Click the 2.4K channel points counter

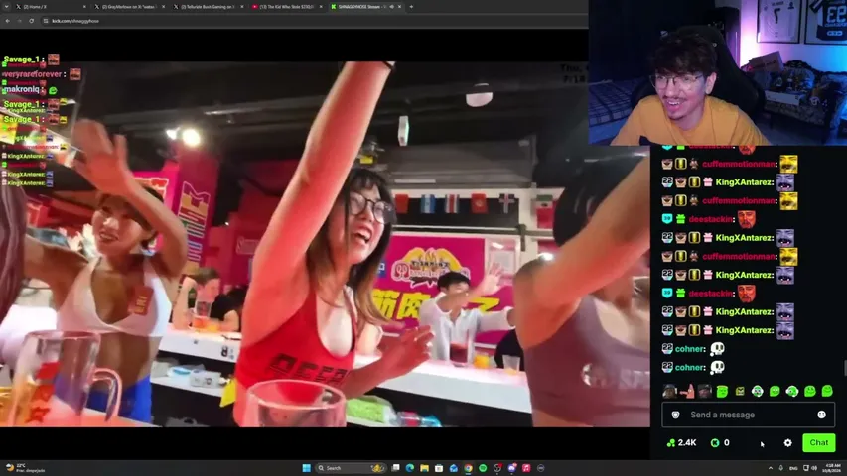682,443
